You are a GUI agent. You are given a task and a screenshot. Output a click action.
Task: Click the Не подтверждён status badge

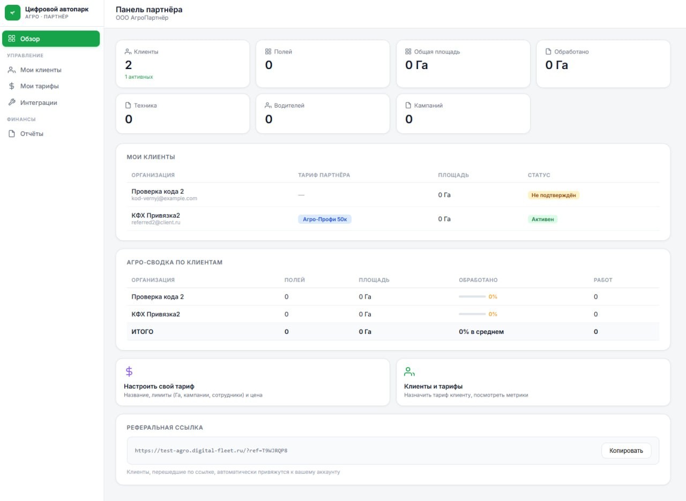554,195
